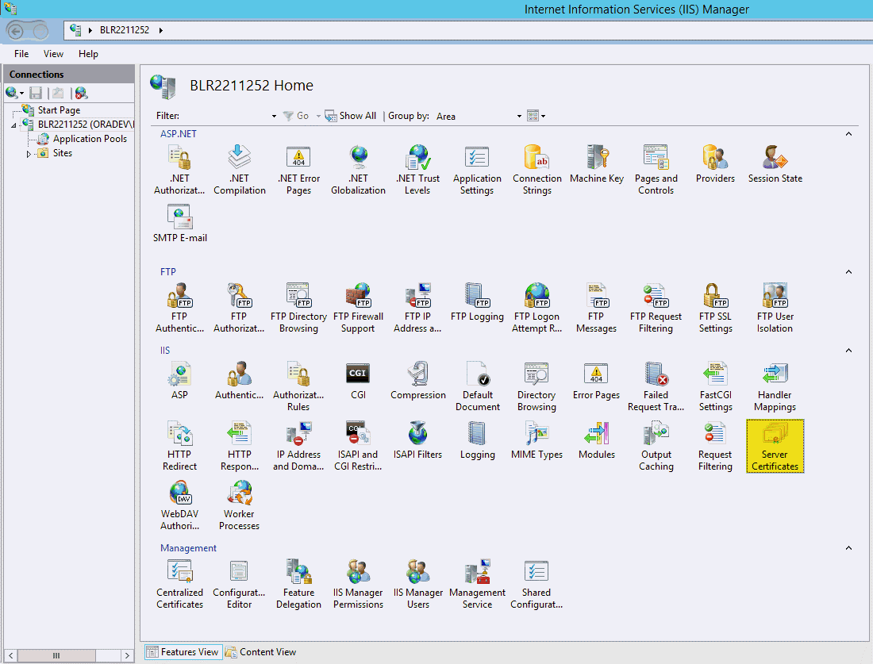Open Pages and Controls feature
This screenshot has height=664, width=873.
pyautogui.click(x=656, y=170)
